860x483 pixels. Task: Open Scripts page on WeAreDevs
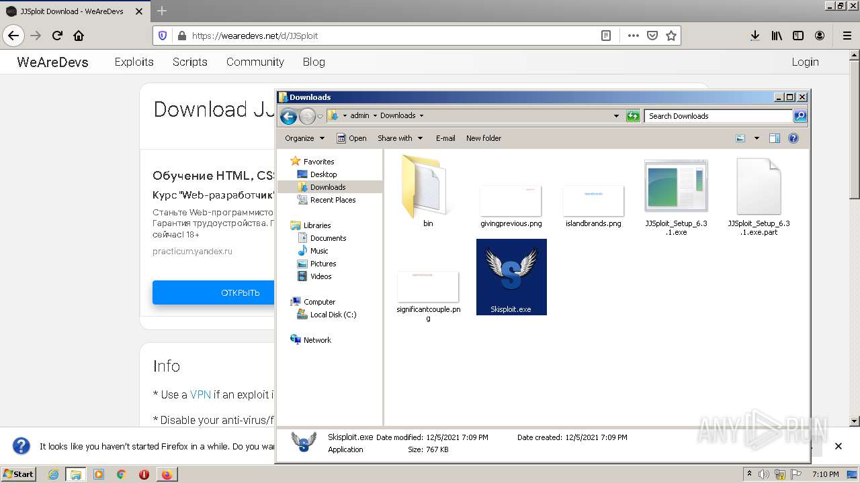190,62
